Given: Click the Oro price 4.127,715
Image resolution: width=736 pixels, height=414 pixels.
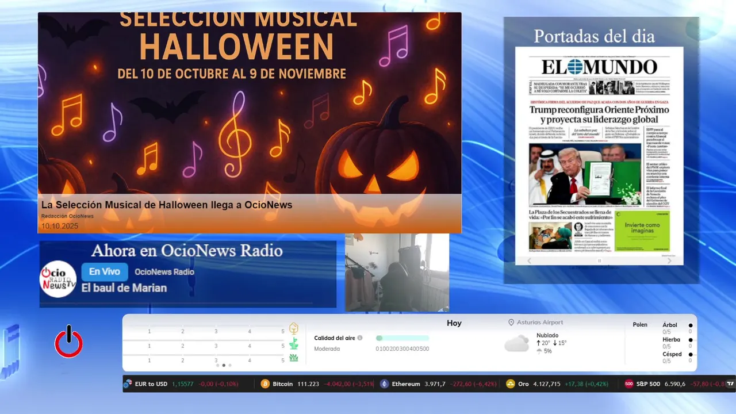Looking at the screenshot, I should (x=547, y=384).
